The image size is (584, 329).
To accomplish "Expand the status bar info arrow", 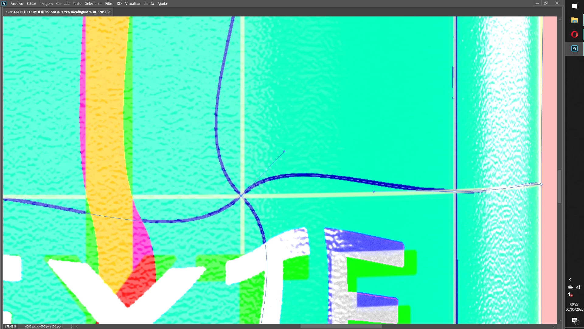I will pyautogui.click(x=71, y=326).
